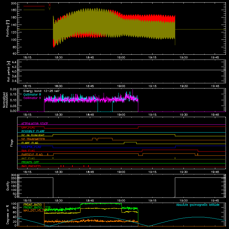Select the BAD_PACKETS label

[31, 166]
